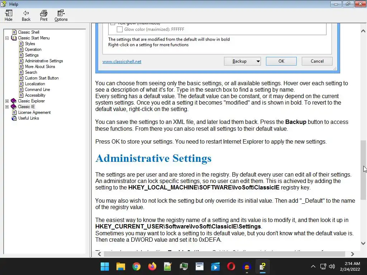The image size is (367, 275).
Task: Open the blue window taskbar app
Action: 199,266
